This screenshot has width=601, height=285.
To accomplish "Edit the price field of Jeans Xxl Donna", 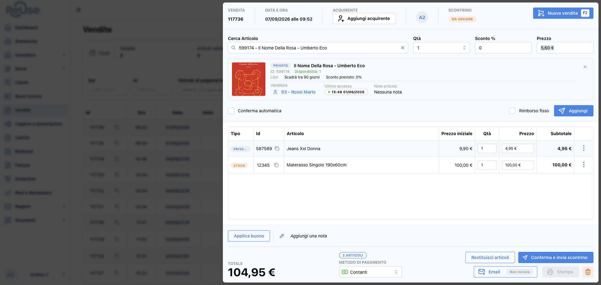I will point(518,149).
